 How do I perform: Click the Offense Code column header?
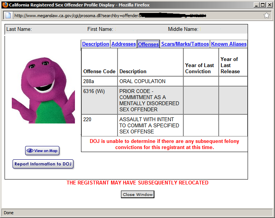coord(99,63)
